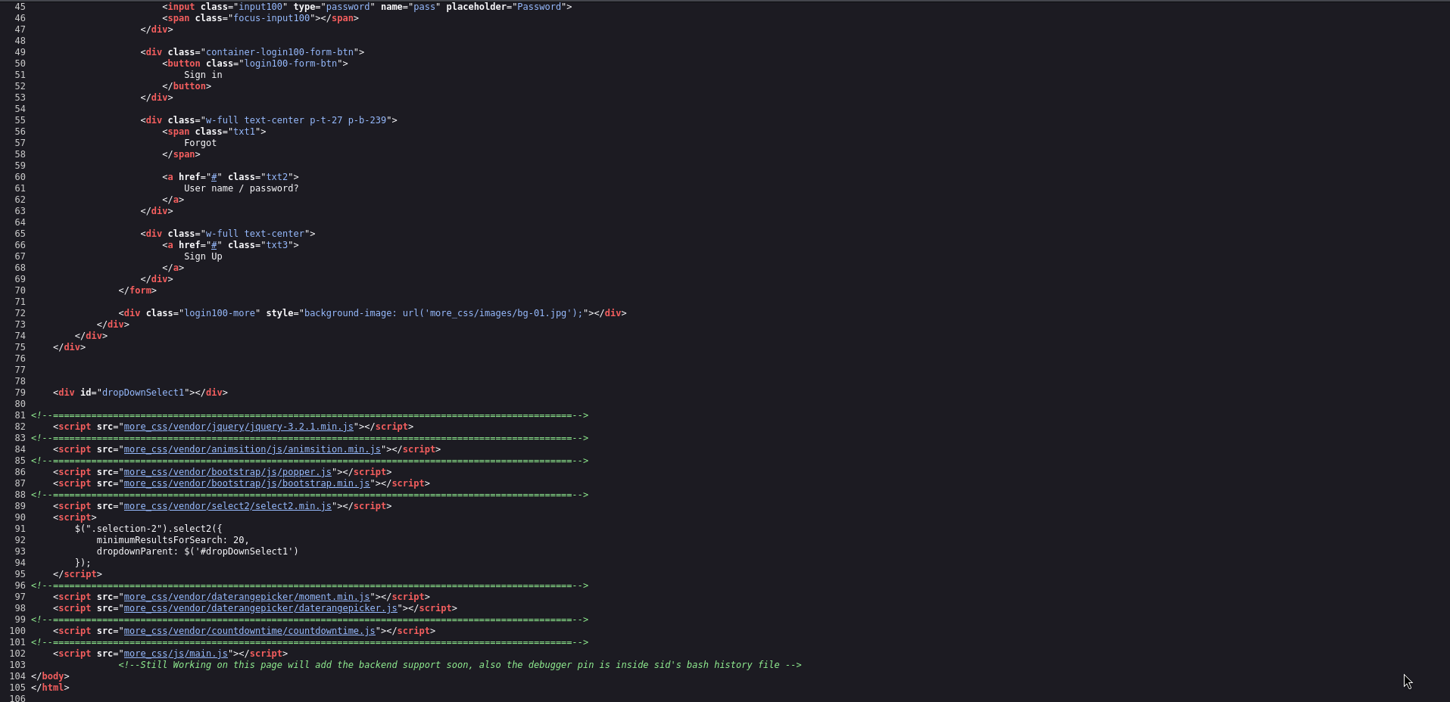This screenshot has width=1450, height=702.
Task: Click the # href of the txt3 anchor
Action: [214, 245]
